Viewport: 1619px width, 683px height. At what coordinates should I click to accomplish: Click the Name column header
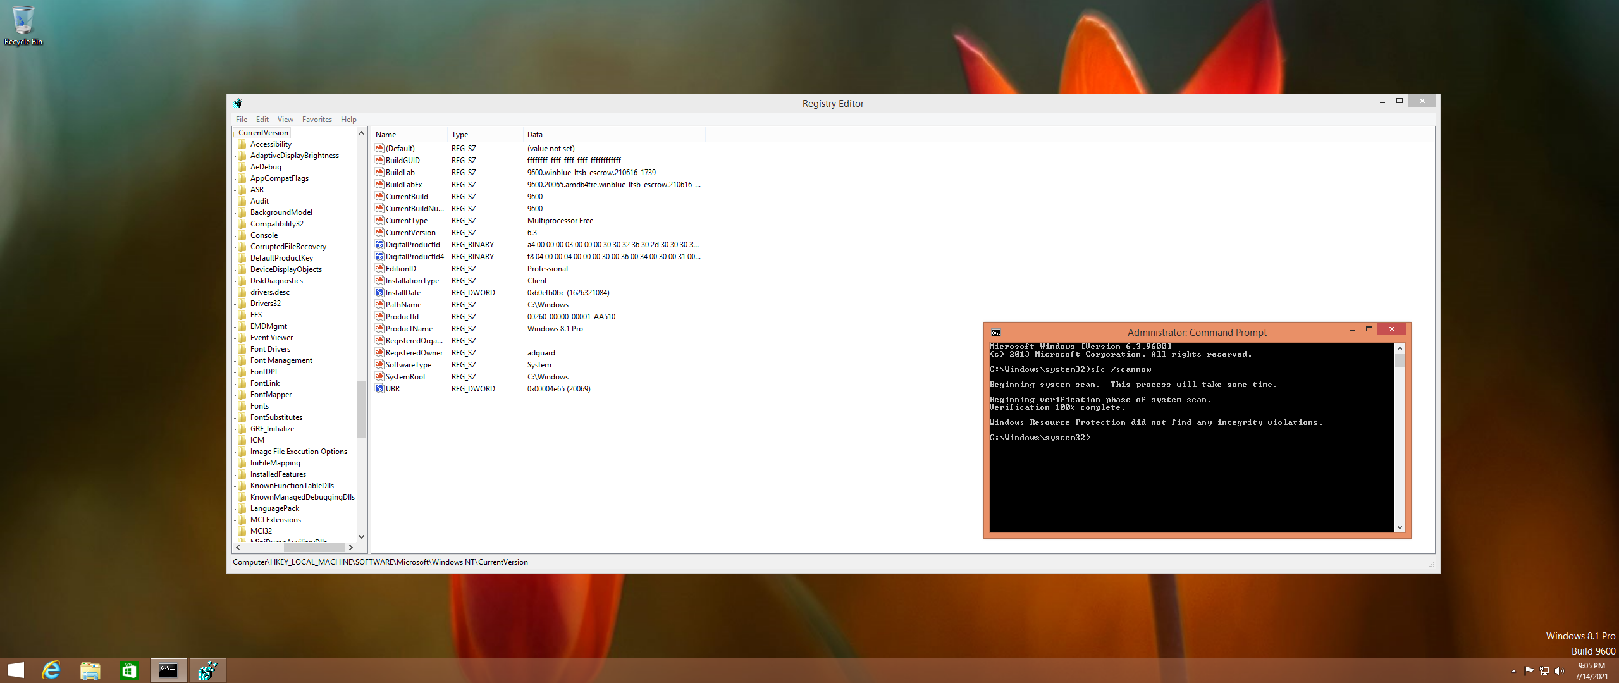click(409, 135)
